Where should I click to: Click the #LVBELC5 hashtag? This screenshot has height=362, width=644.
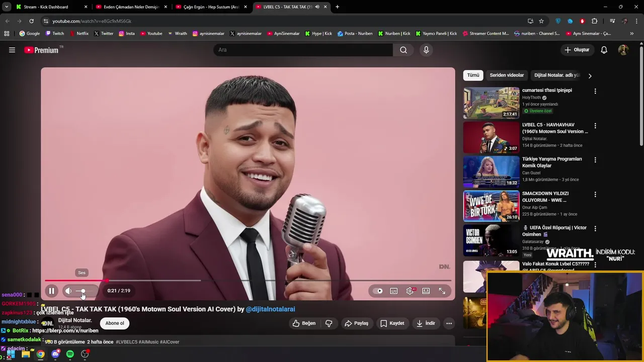[x=127, y=342]
